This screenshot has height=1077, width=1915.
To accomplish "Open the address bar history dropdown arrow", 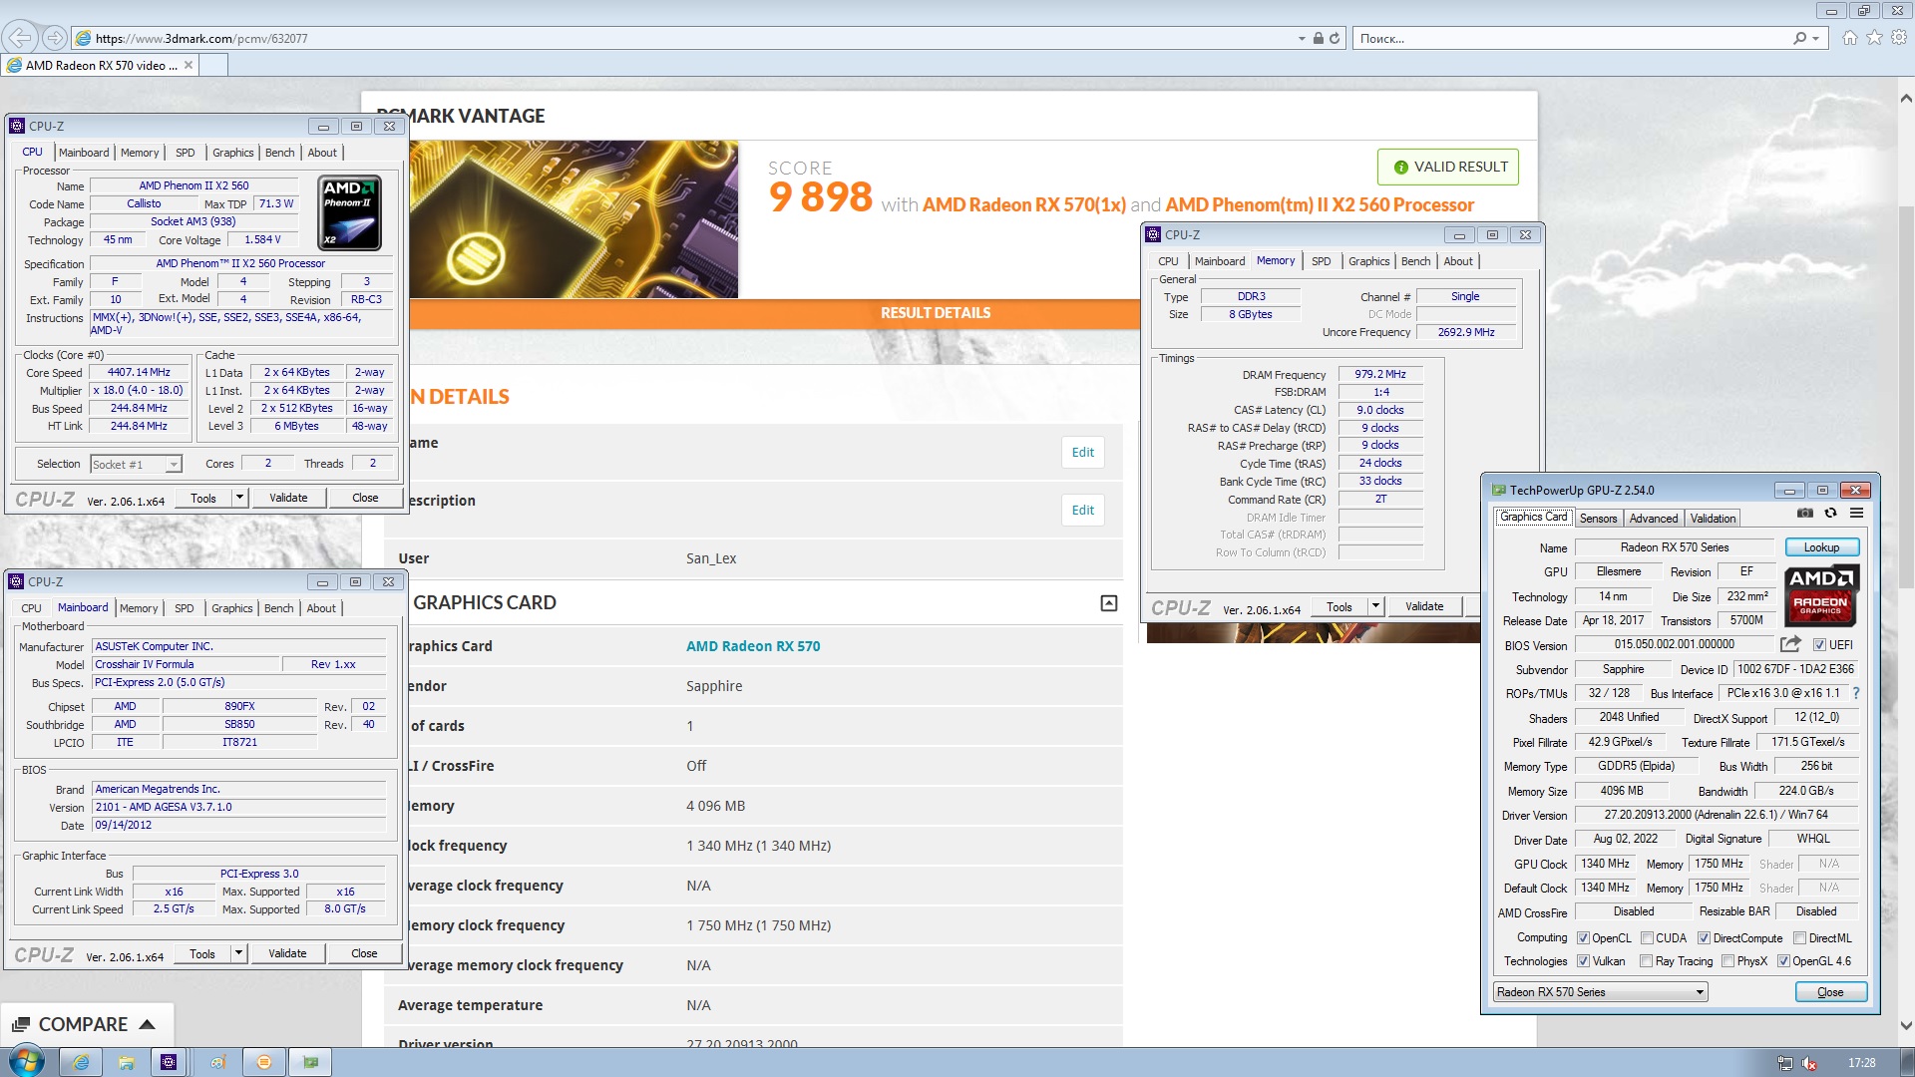I will point(1302,39).
